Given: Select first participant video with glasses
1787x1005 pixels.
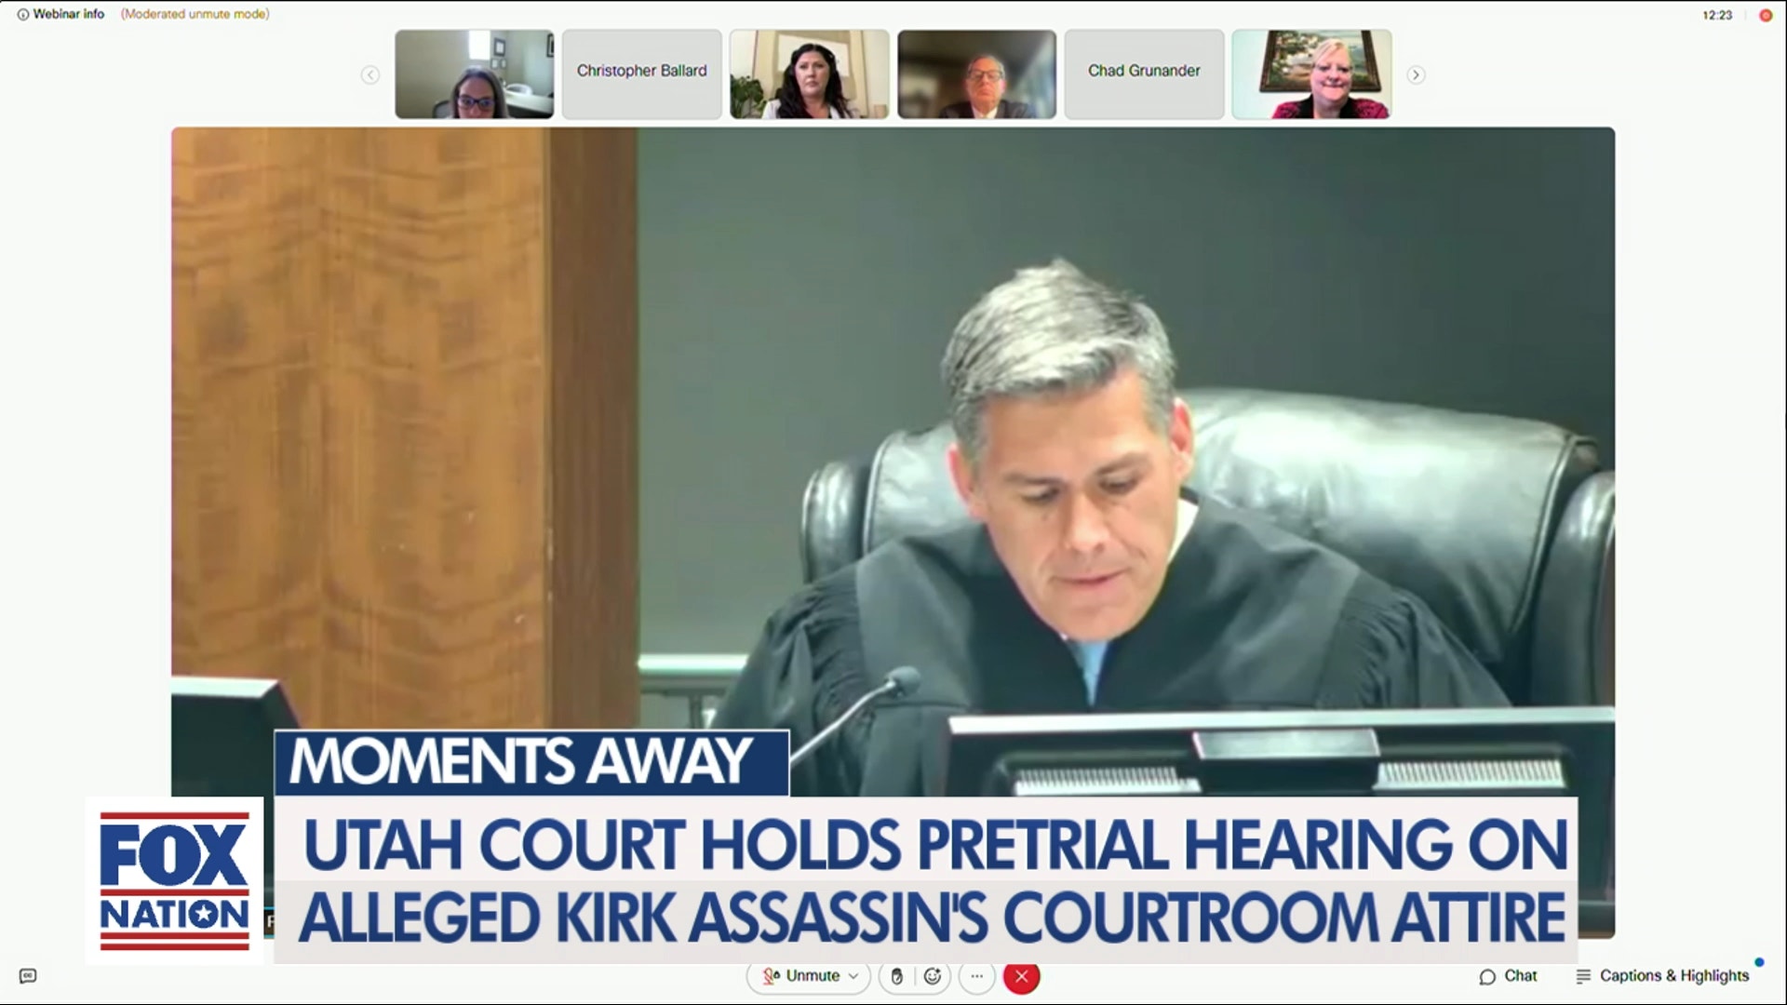Looking at the screenshot, I should (474, 74).
